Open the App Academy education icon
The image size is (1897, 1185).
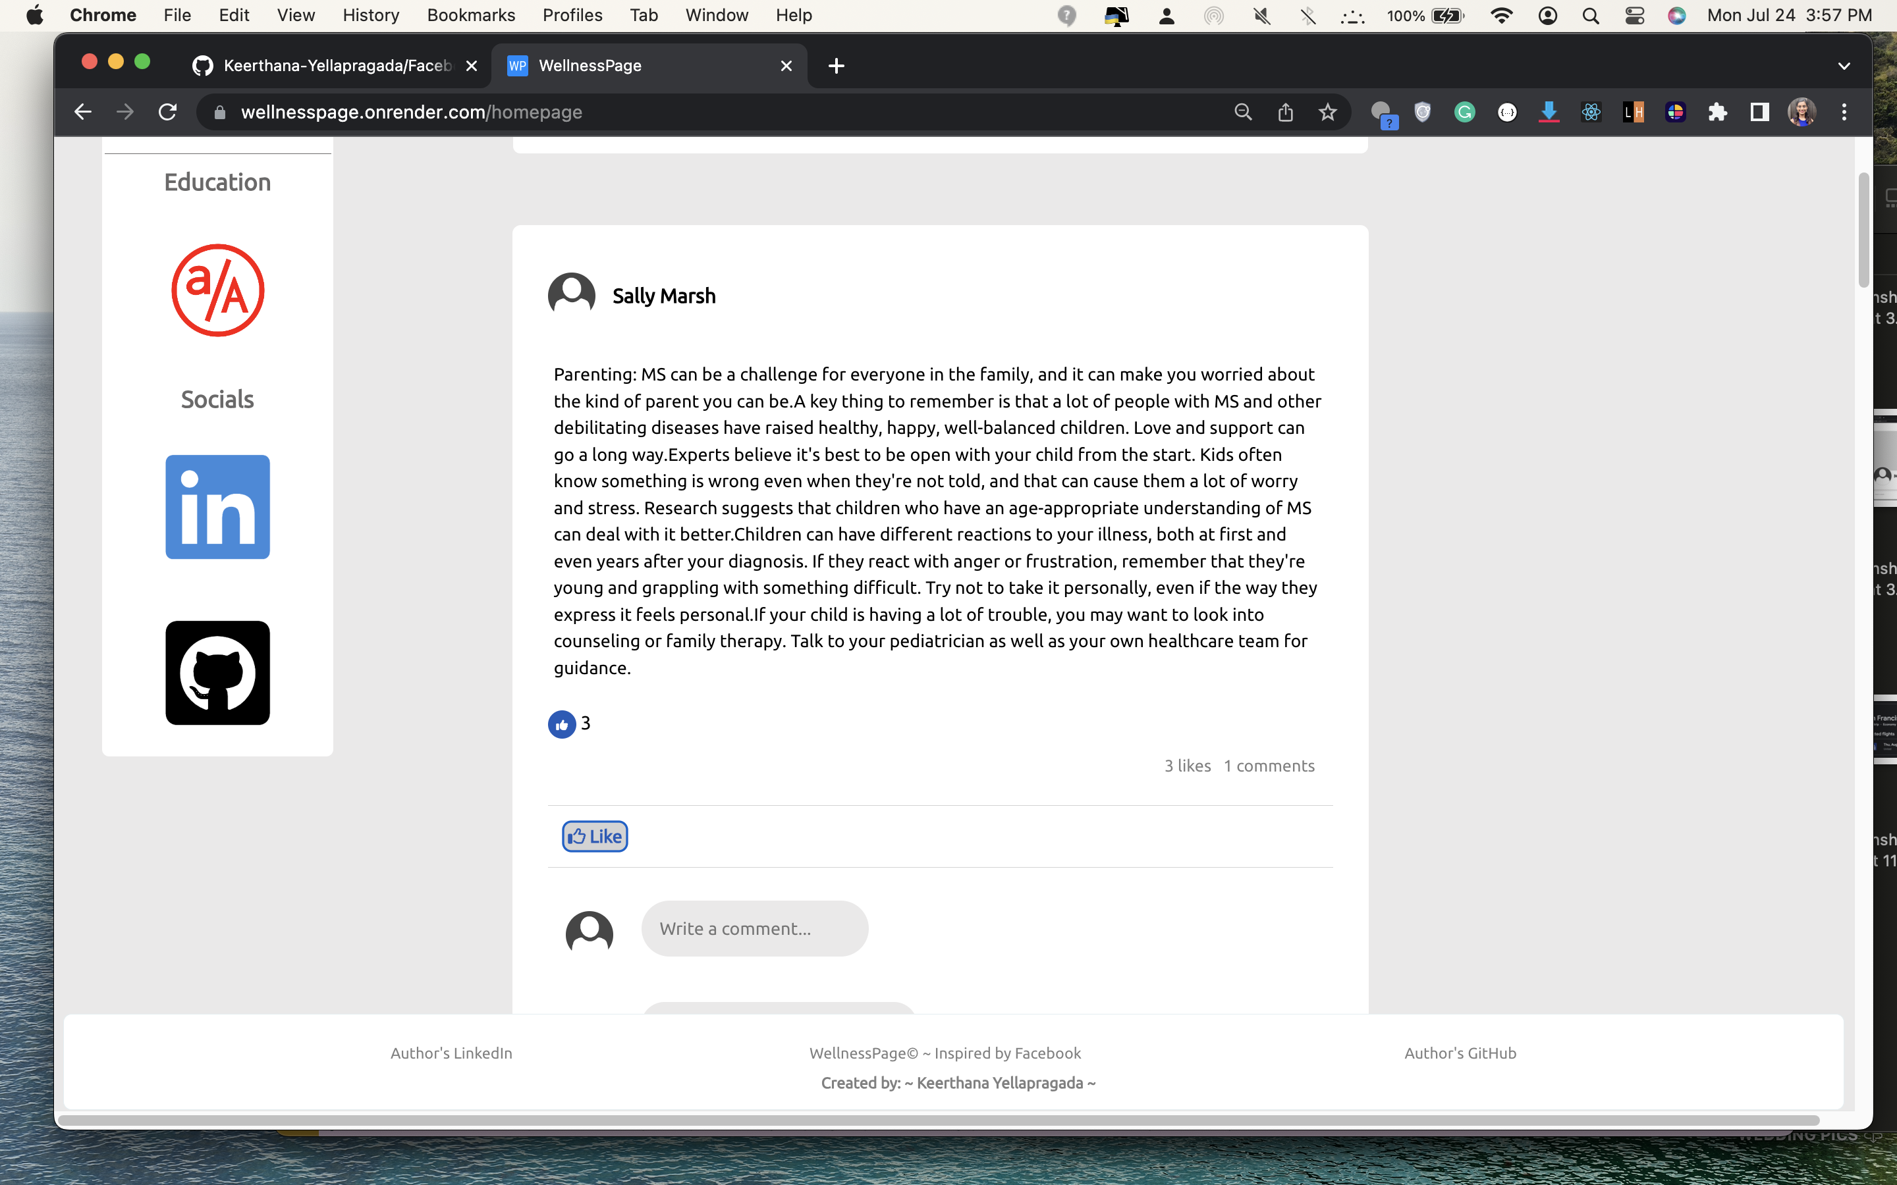pyautogui.click(x=217, y=290)
